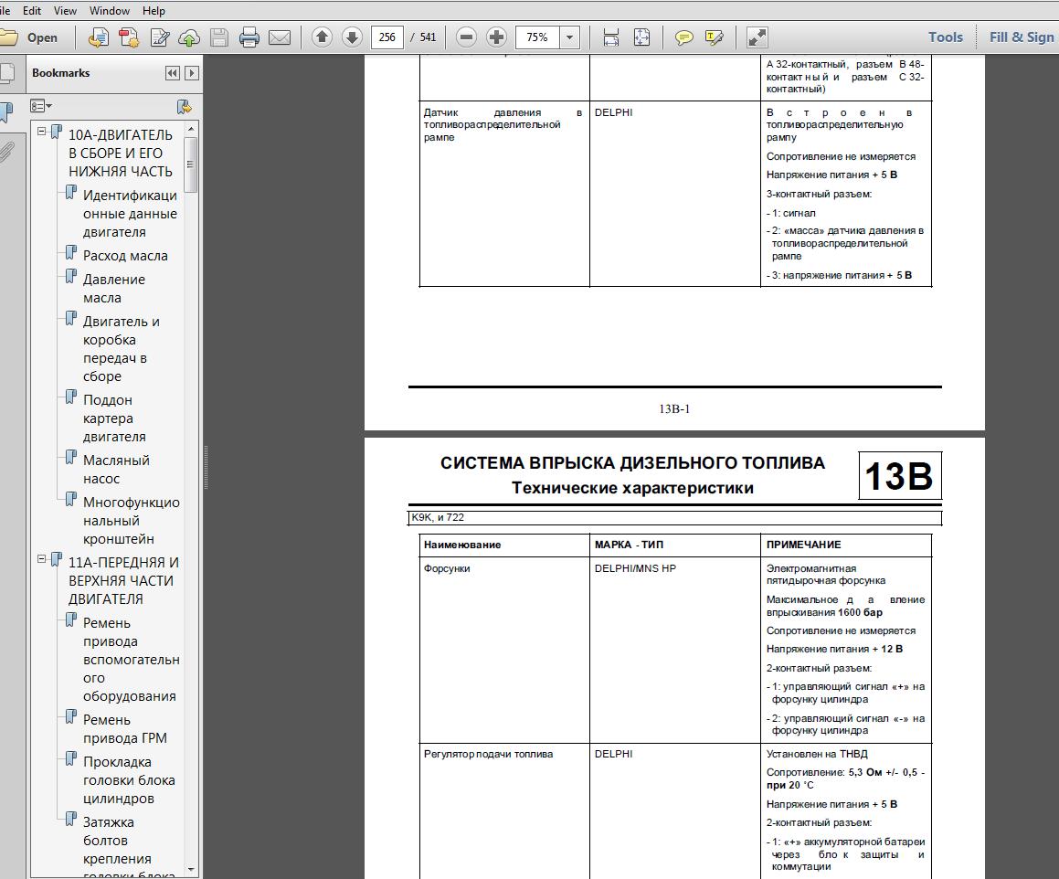This screenshot has height=879, width=1059.
Task: Click the cloud upload icon
Action: coord(189,37)
